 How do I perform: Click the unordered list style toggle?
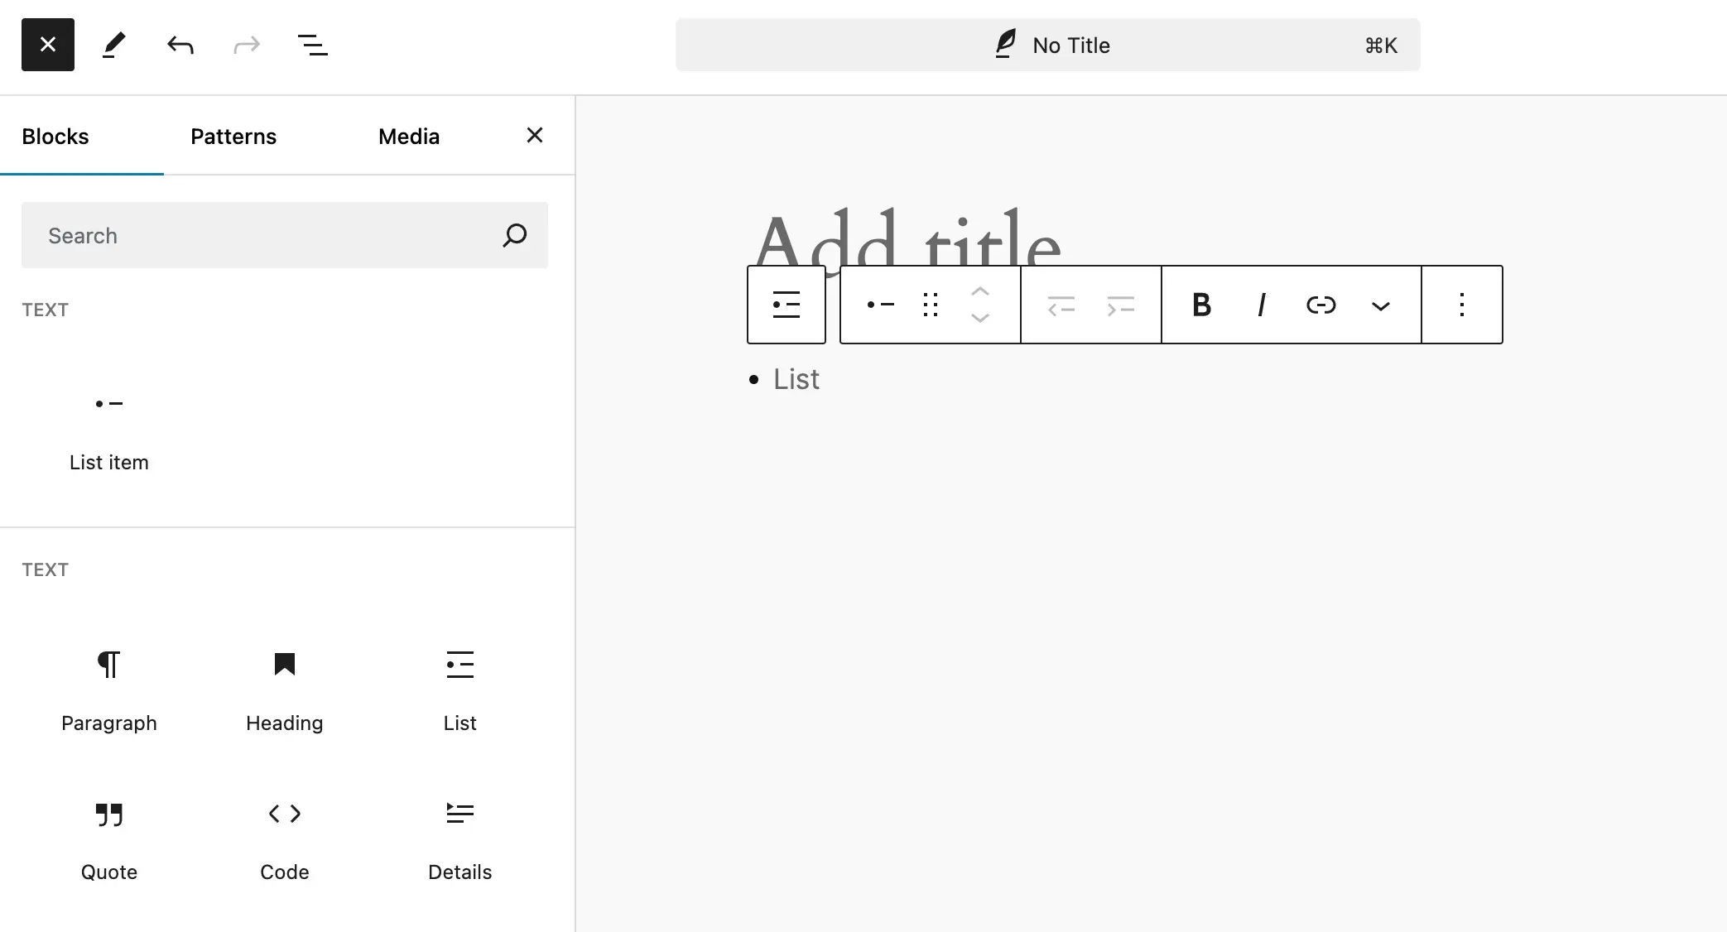click(x=878, y=303)
